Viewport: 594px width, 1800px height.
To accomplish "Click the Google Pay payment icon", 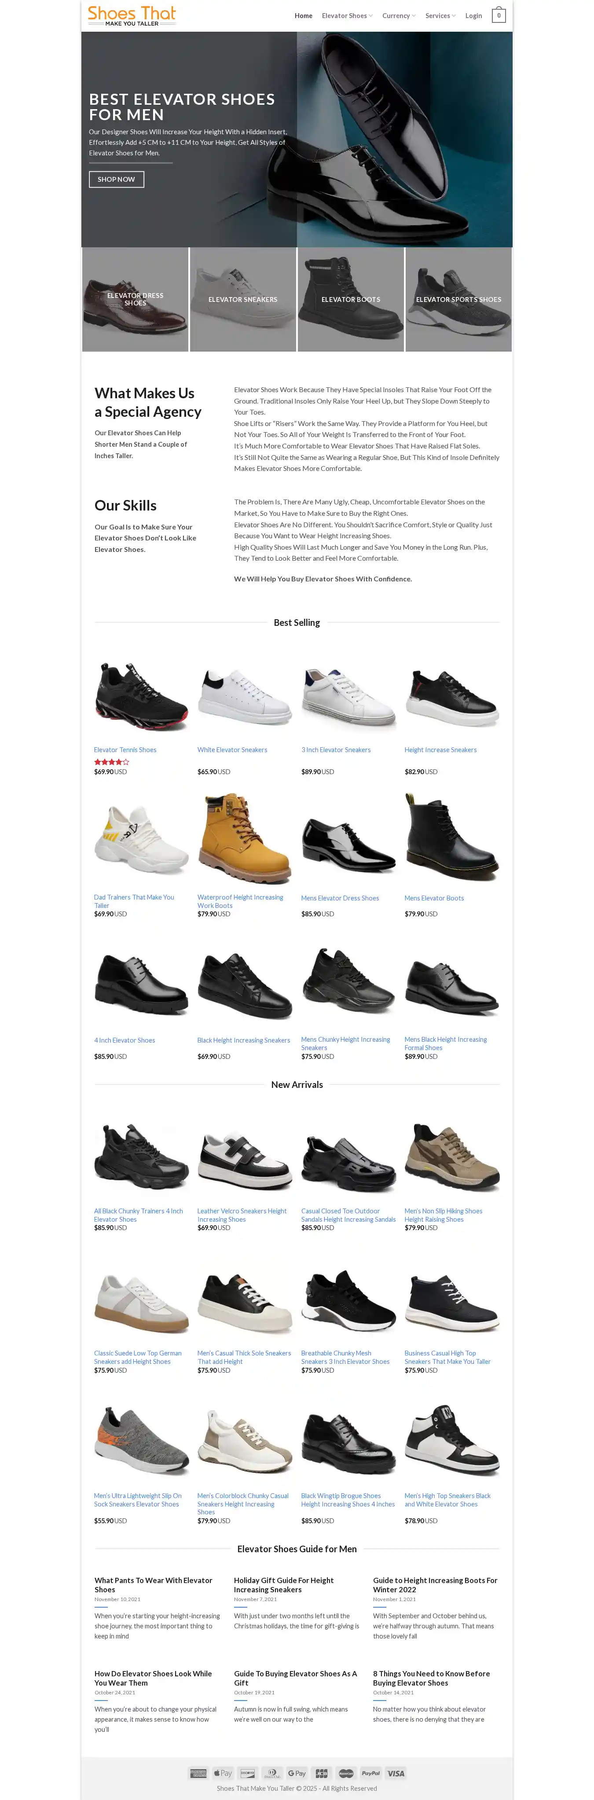I will [297, 1773].
